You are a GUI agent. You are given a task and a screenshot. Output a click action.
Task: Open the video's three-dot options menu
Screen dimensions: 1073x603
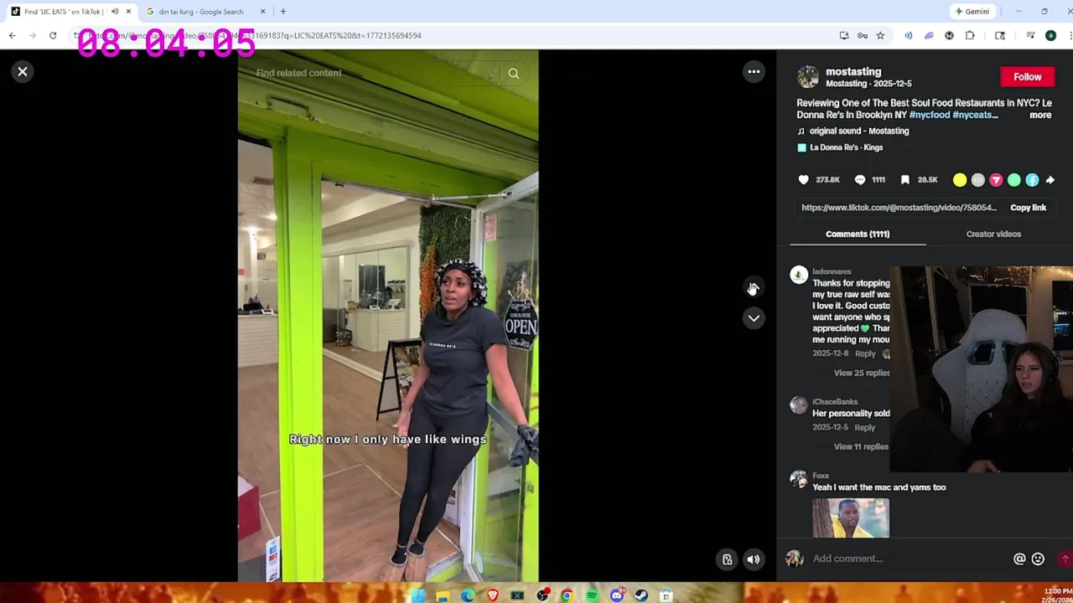[x=754, y=72]
